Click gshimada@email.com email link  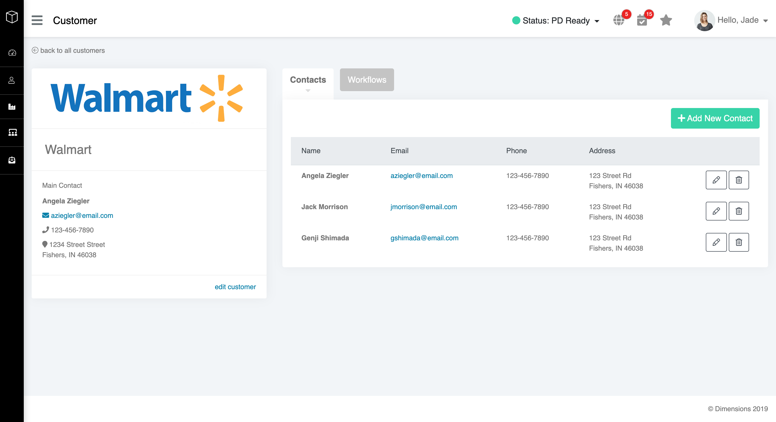424,238
